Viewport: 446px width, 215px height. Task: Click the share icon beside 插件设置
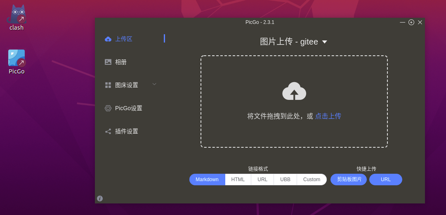(x=108, y=131)
